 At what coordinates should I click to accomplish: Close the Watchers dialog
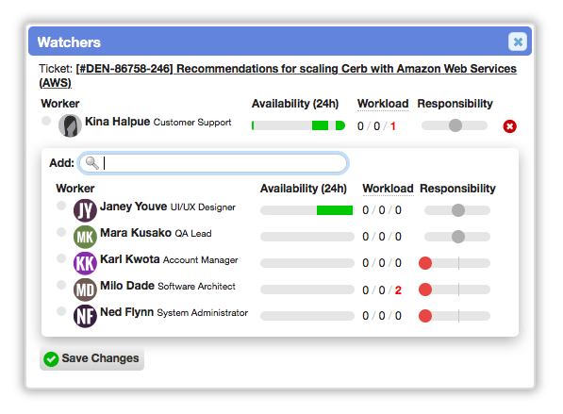click(x=518, y=42)
